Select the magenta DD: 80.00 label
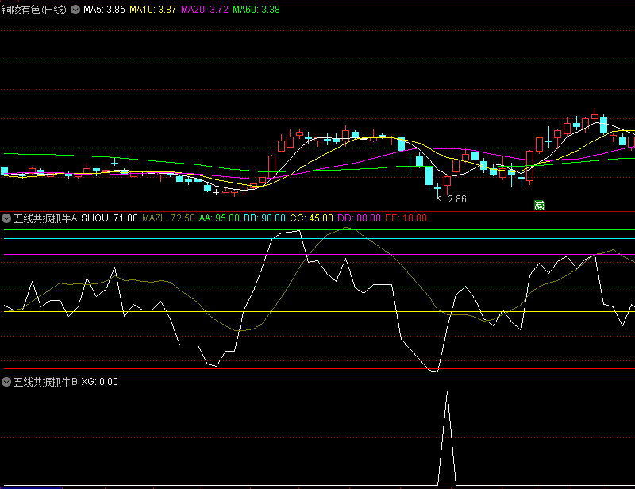The image size is (635, 489). [x=358, y=218]
